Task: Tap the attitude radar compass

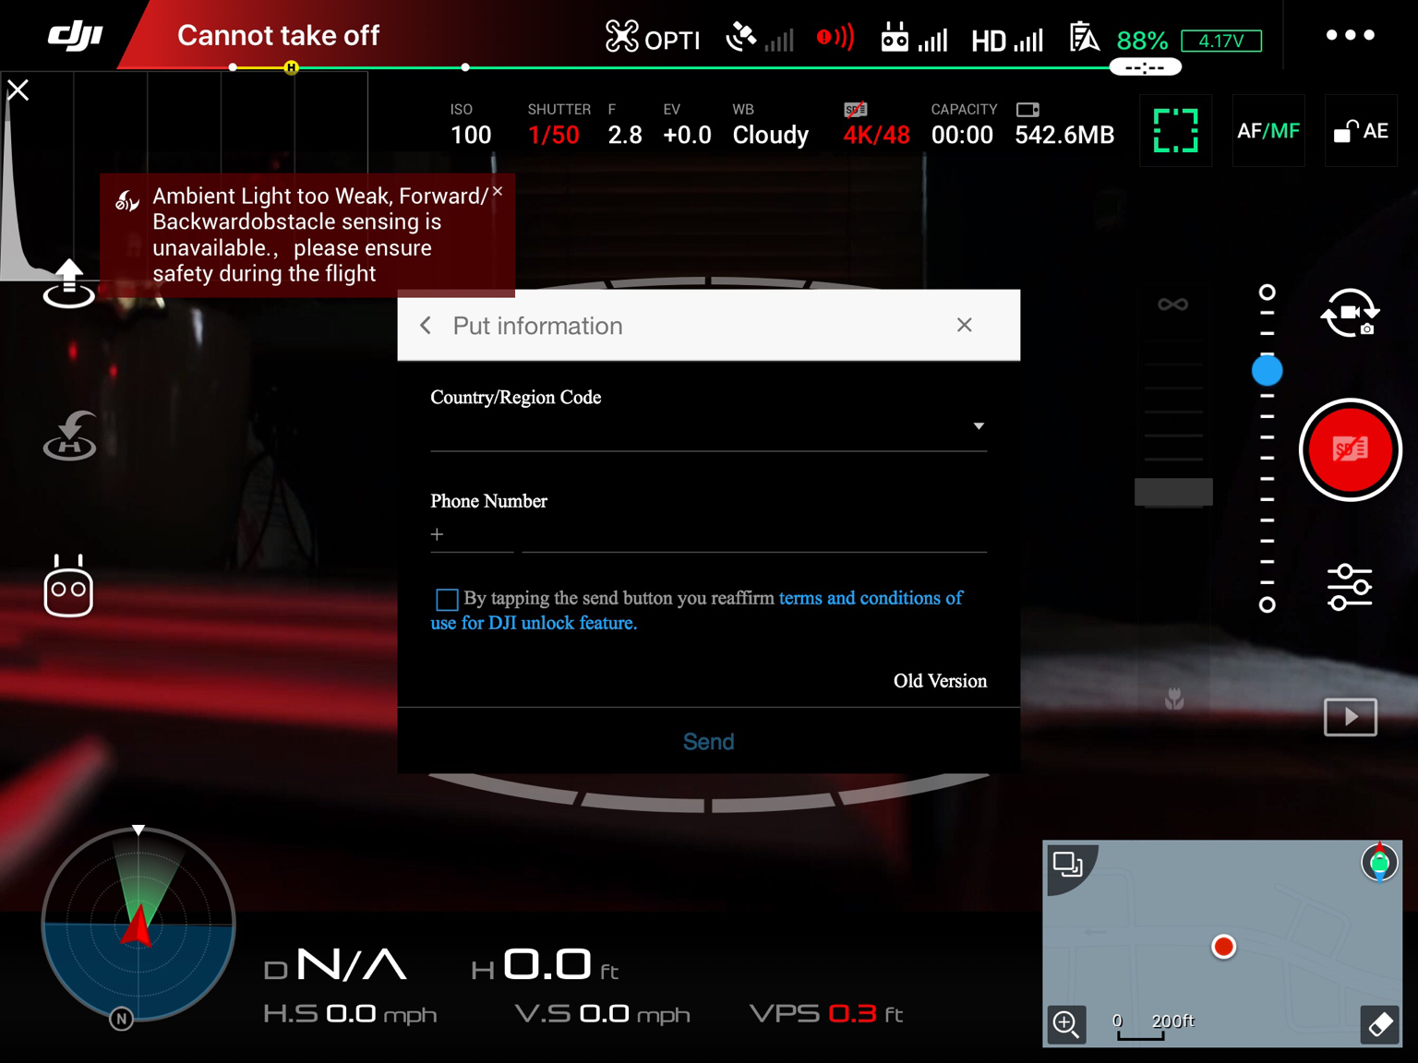Action: pos(138,924)
